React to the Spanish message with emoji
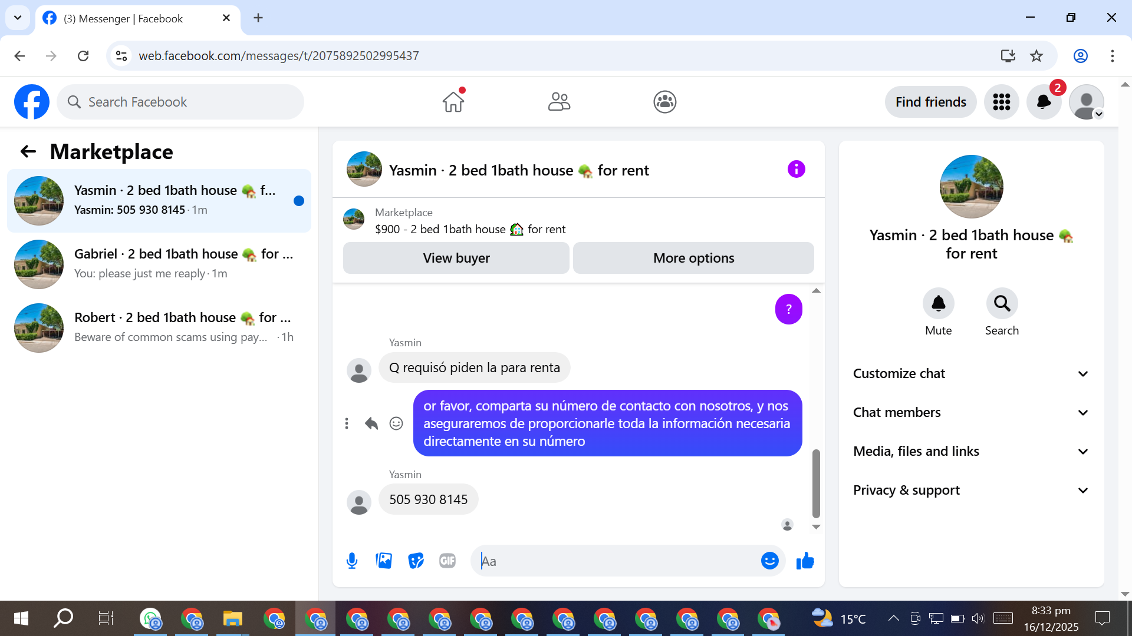Image resolution: width=1132 pixels, height=636 pixels. 396,423
